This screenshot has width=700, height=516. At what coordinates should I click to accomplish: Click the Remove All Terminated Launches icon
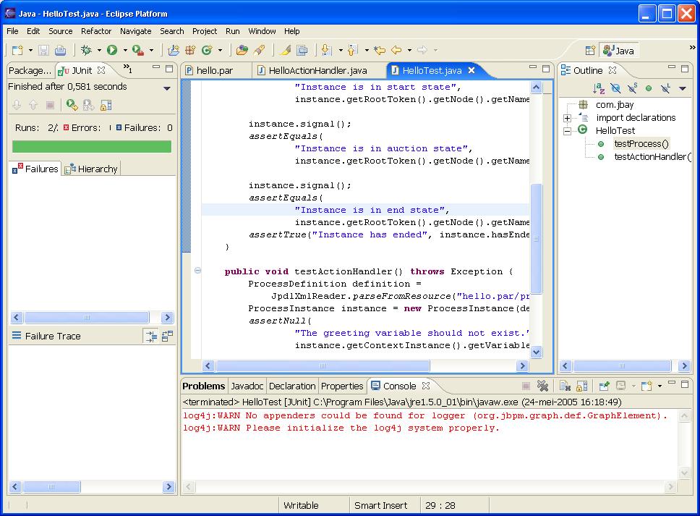pyautogui.click(x=542, y=386)
